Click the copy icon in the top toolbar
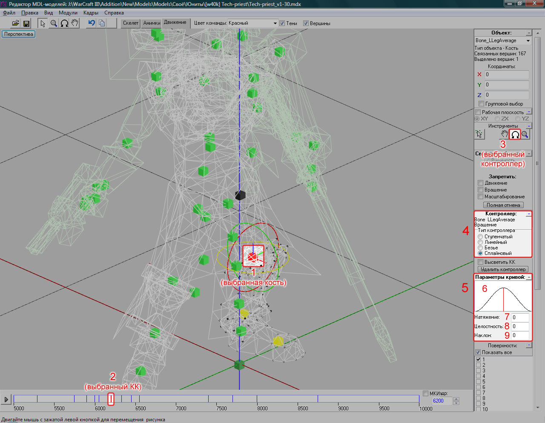 pos(102,23)
